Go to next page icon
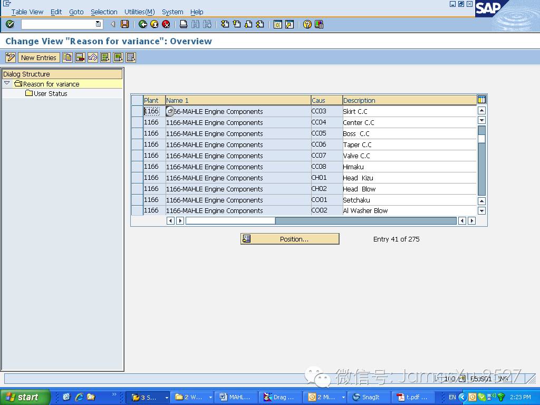 click(248, 24)
